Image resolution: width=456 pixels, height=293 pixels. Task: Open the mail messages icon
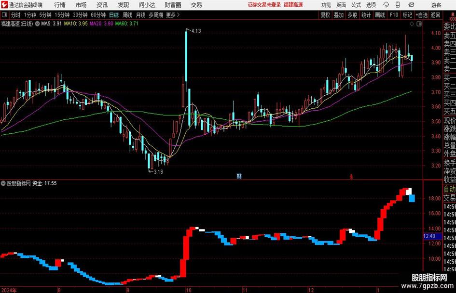point(411,5)
